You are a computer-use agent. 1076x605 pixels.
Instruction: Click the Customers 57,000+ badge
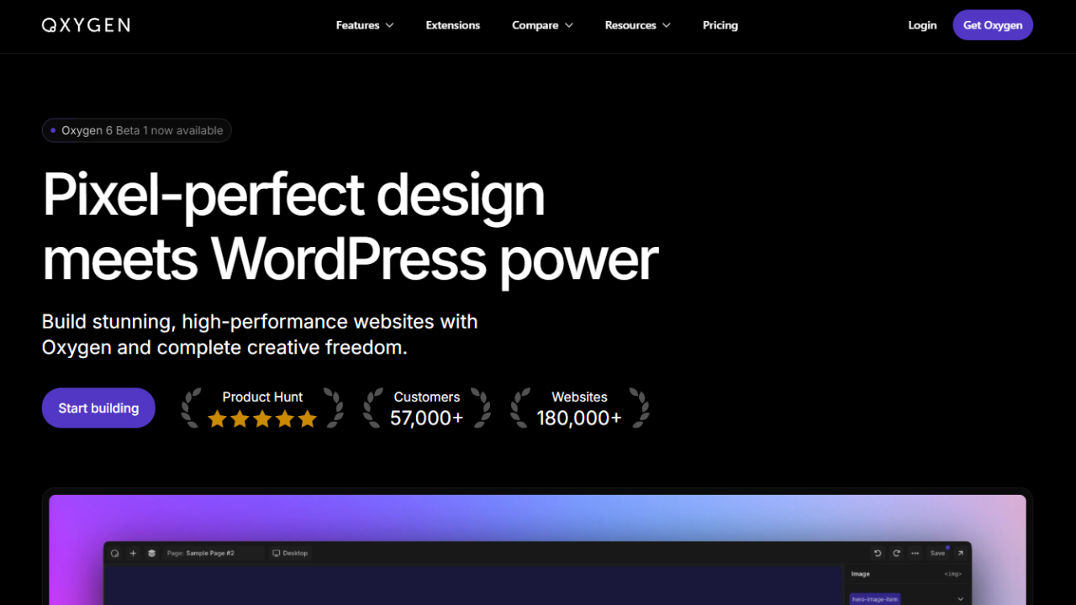tap(427, 408)
